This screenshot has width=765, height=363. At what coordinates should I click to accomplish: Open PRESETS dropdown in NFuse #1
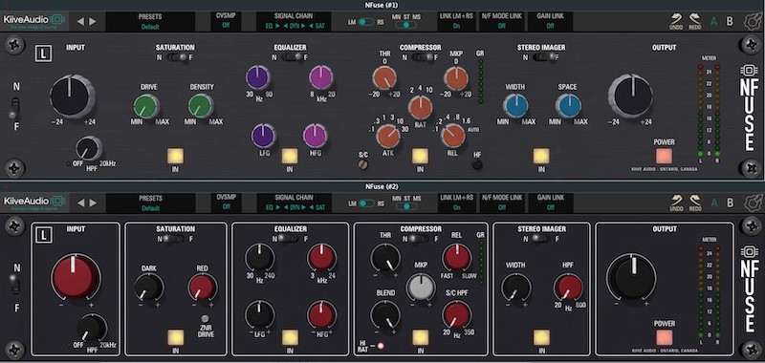point(150,21)
